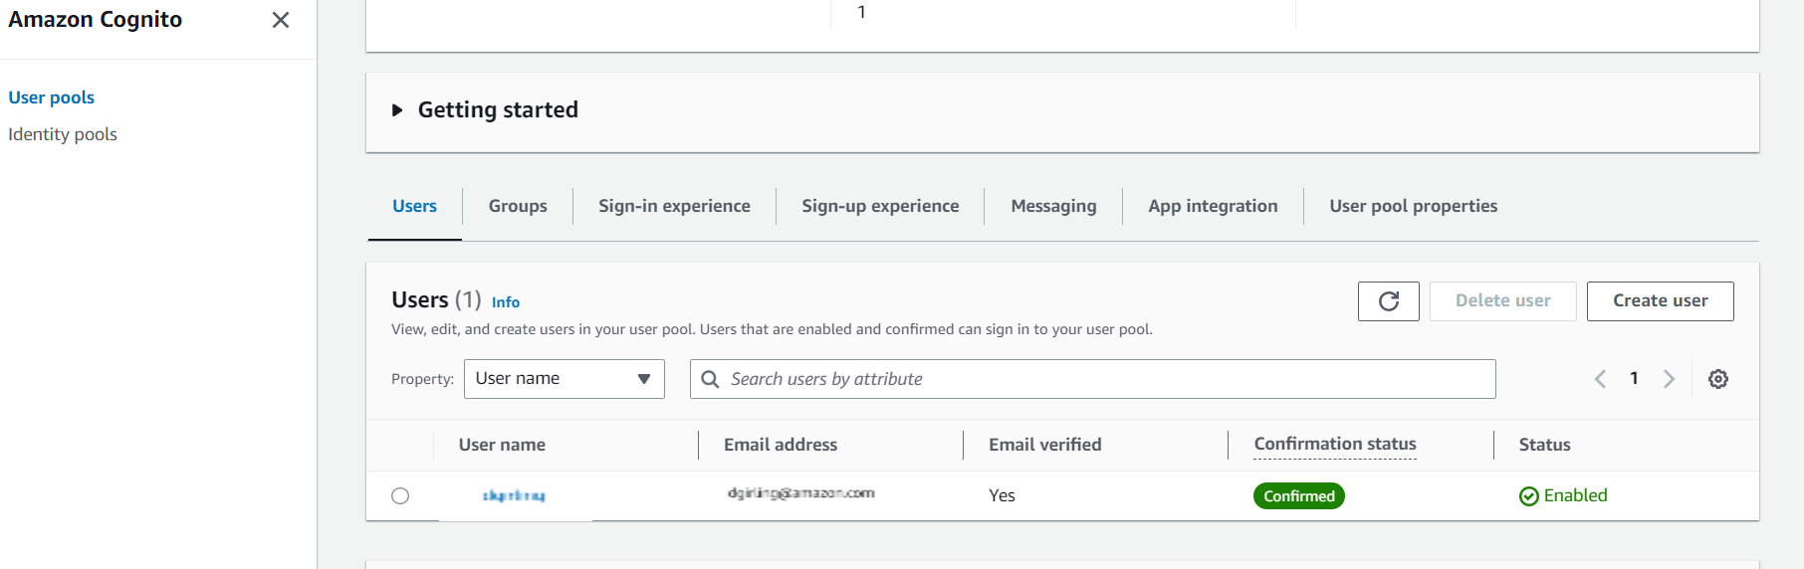
Task: Click the Info link beside Users
Action: pyautogui.click(x=506, y=302)
